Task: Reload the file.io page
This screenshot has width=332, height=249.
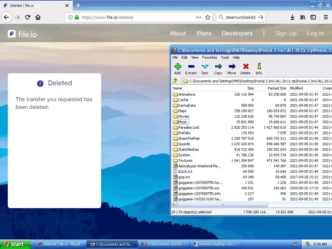Action: click(28, 17)
